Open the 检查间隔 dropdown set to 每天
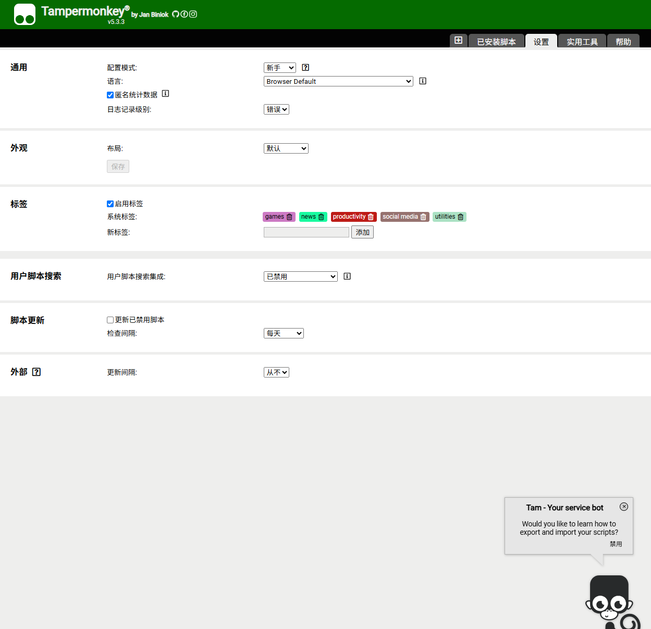Viewport: 651px width, 629px height. [284, 333]
